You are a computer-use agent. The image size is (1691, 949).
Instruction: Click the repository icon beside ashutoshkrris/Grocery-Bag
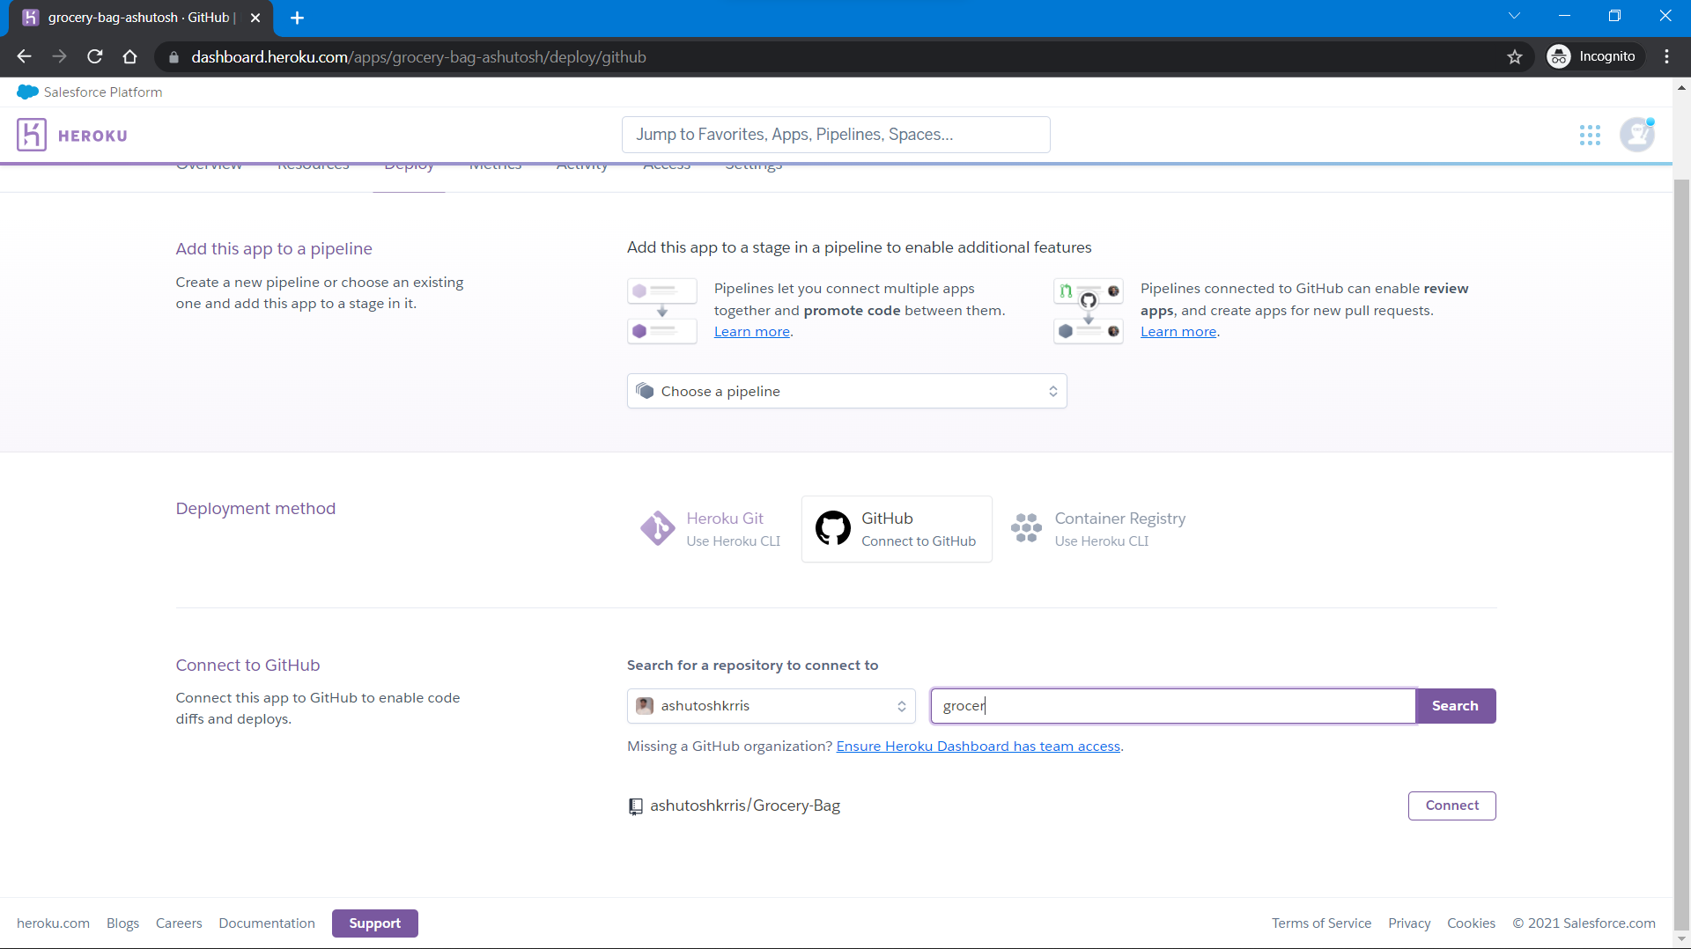[635, 806]
